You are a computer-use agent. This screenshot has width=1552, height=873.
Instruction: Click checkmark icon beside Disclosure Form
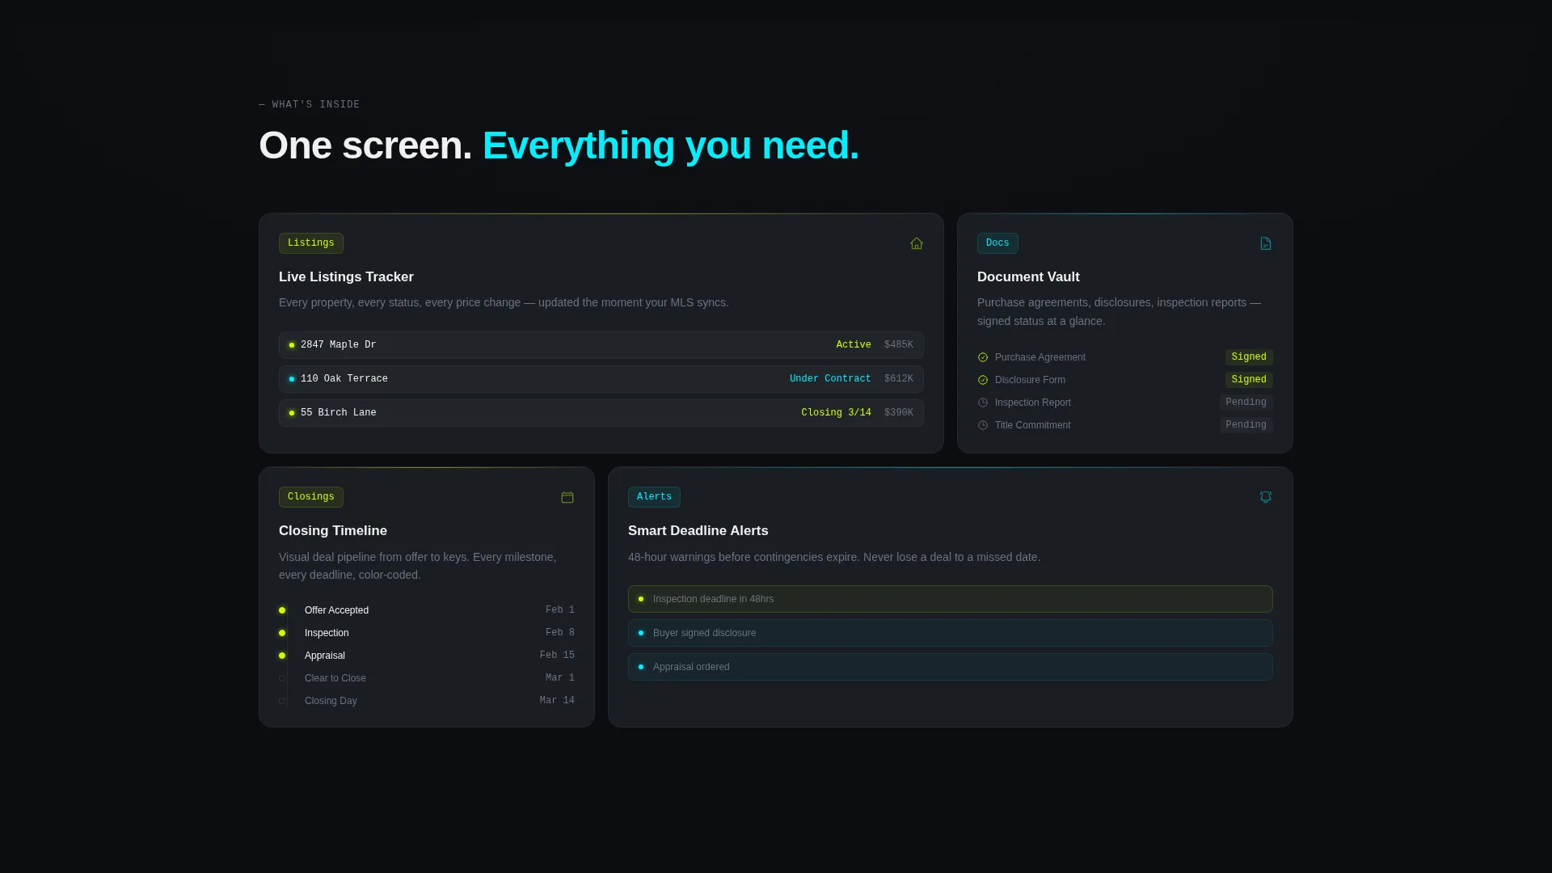click(x=983, y=380)
